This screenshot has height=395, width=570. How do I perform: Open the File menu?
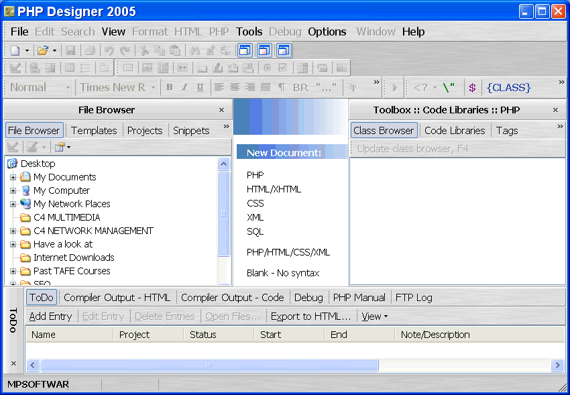[x=19, y=32]
